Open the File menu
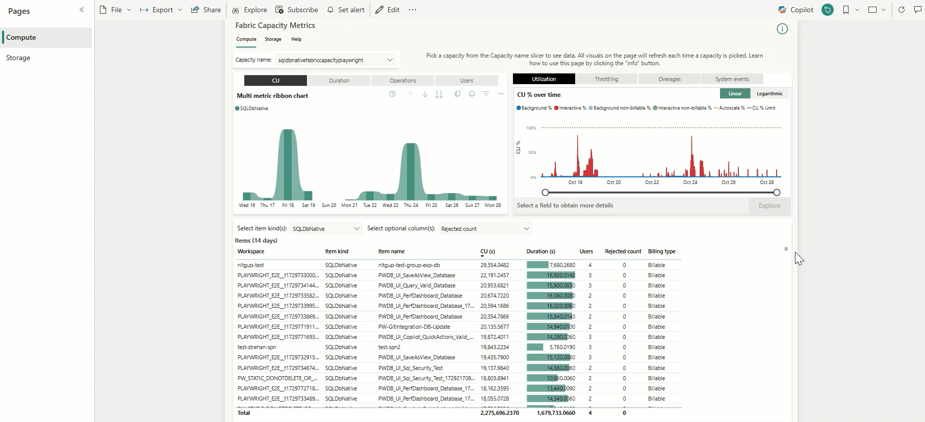The width and height of the screenshot is (925, 422). (x=115, y=10)
